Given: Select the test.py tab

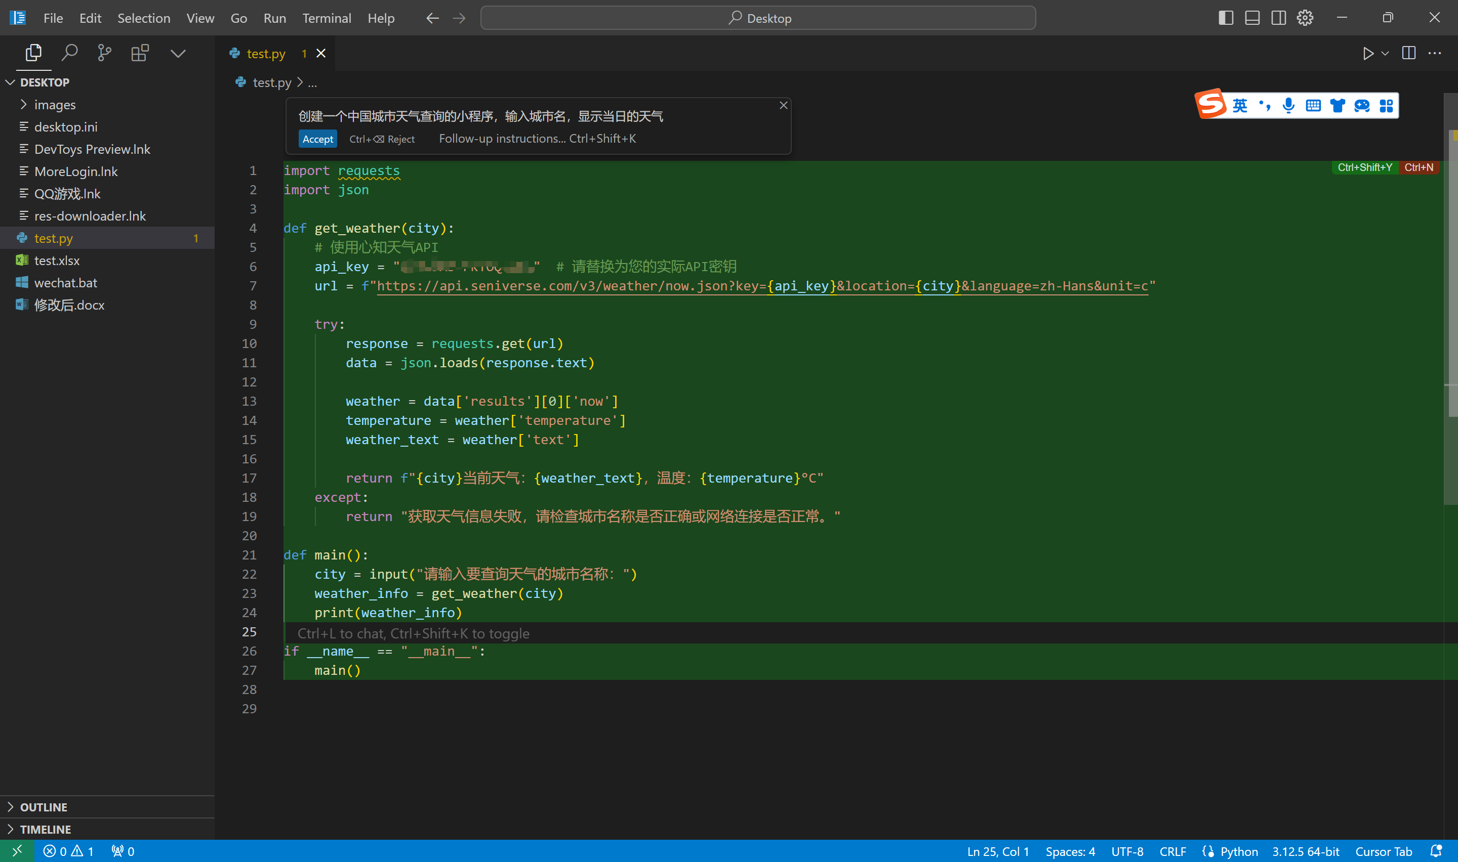Looking at the screenshot, I should (x=265, y=53).
